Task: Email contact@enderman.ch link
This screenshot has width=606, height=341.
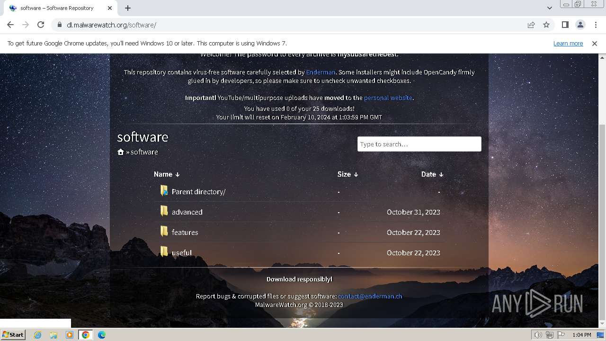Action: pos(370,296)
